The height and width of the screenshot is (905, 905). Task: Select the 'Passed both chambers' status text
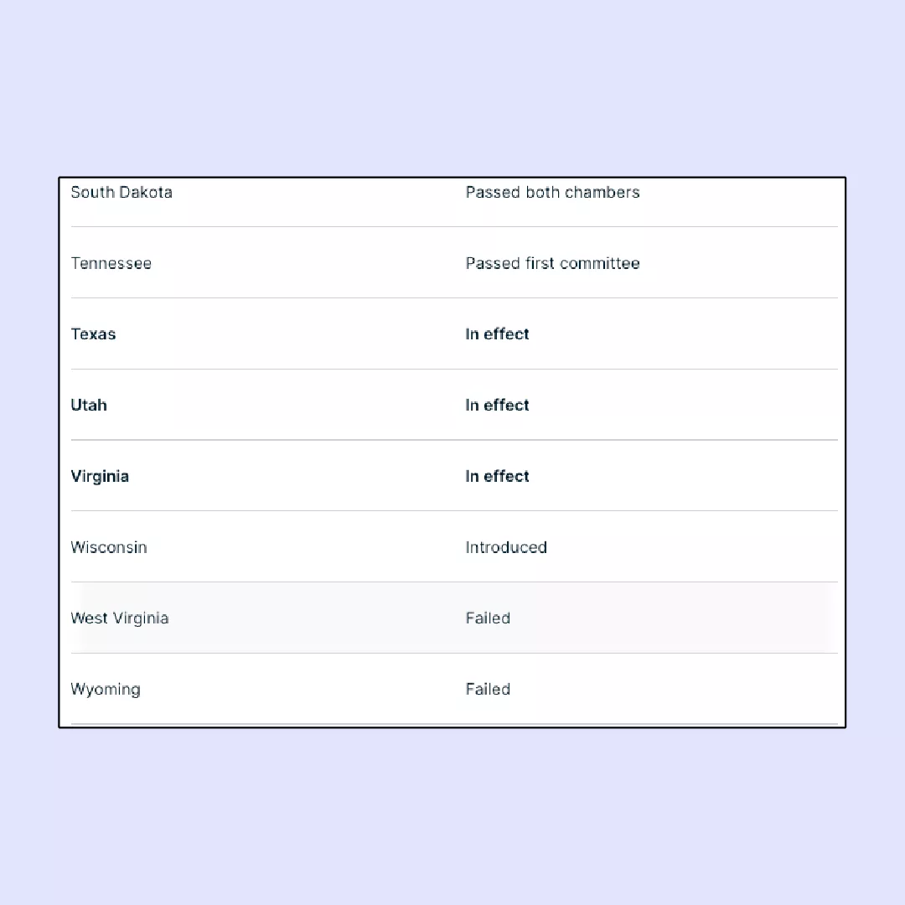(552, 192)
